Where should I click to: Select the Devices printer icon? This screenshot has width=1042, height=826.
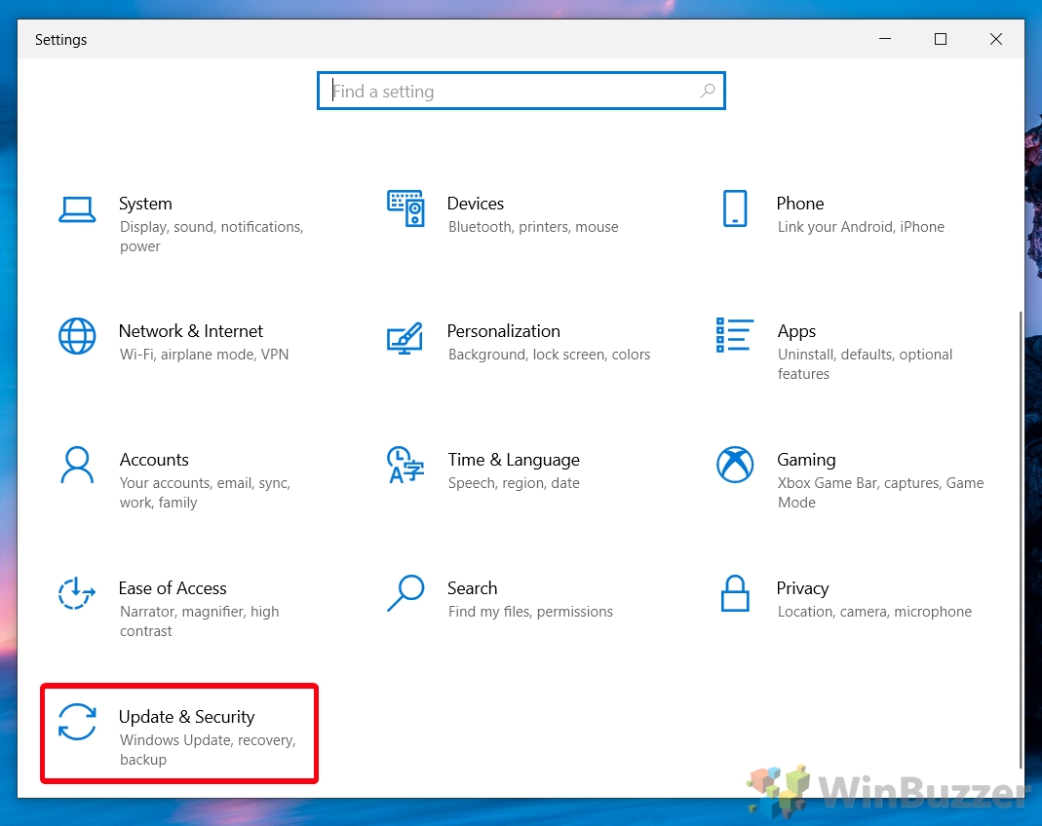click(x=405, y=208)
